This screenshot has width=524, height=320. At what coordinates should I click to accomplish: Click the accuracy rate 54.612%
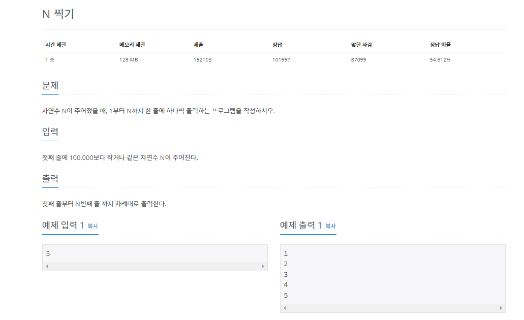[440, 60]
